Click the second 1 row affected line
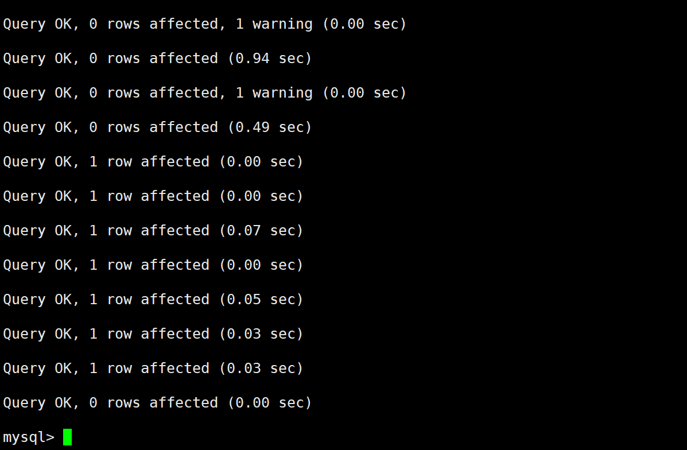Viewport: 687px width, 450px height. [153, 196]
